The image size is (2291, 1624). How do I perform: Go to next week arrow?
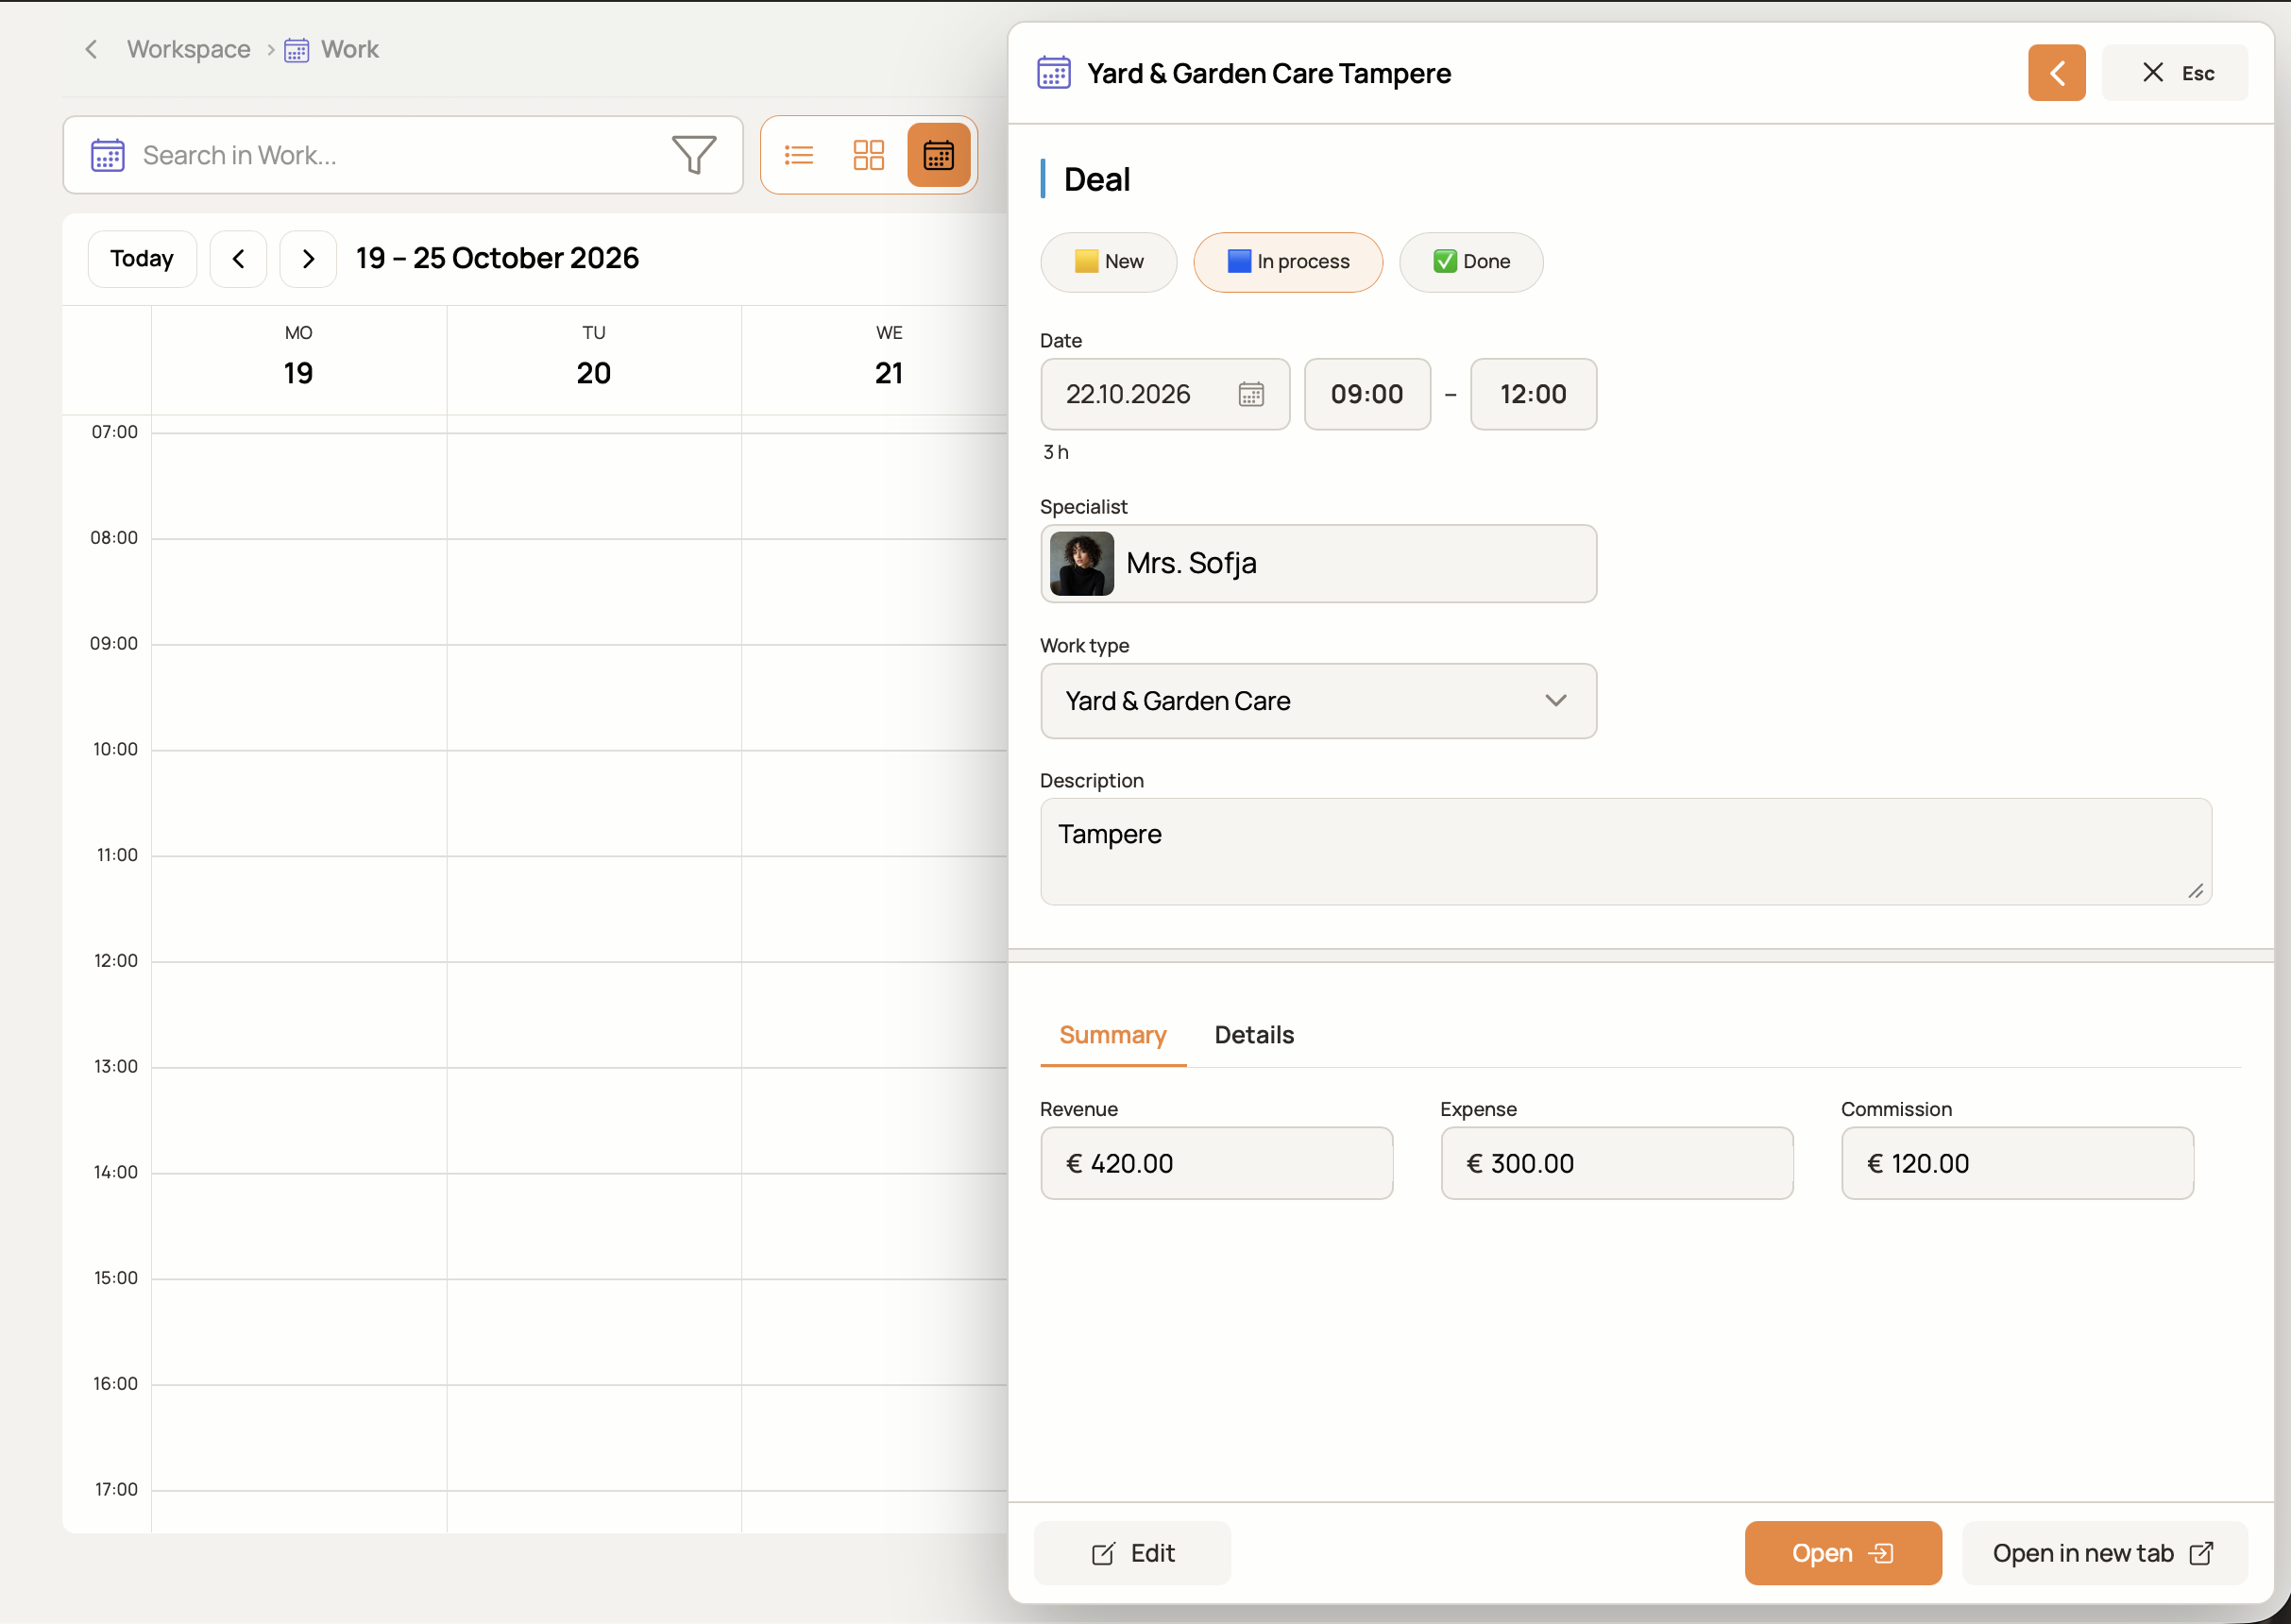point(308,259)
